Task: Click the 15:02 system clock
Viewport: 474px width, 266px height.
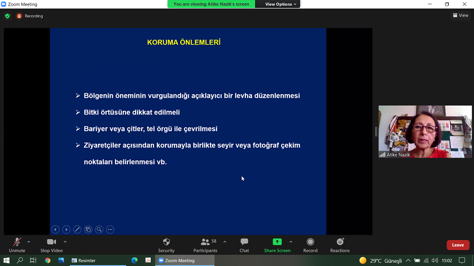Action: point(447,261)
